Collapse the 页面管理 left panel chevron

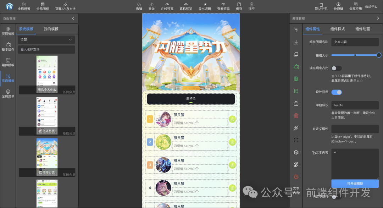[73, 18]
